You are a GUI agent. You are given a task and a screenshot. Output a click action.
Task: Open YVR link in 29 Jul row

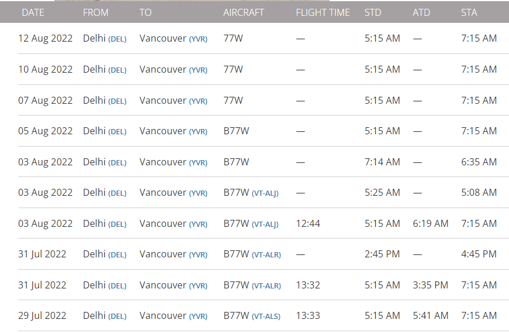[x=198, y=316]
